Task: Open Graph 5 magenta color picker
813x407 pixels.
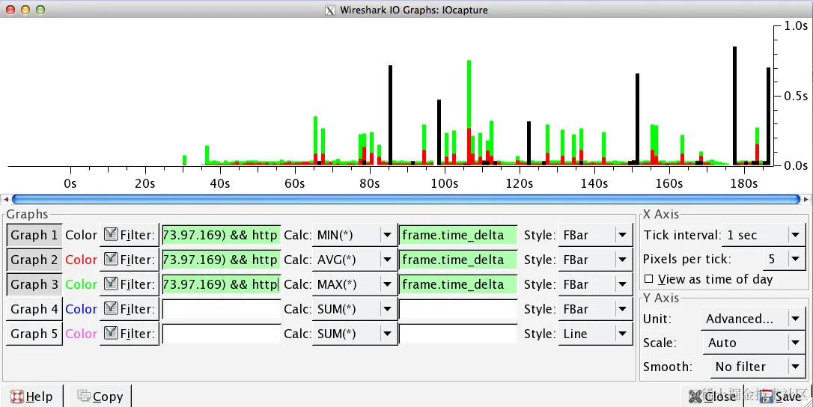Action: 81,334
